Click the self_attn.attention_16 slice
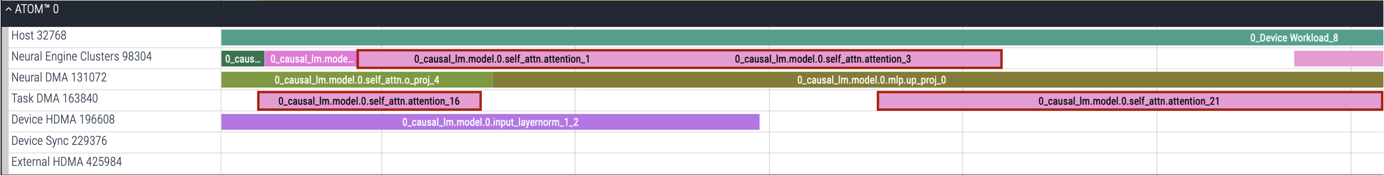The width and height of the screenshot is (1384, 175). click(369, 101)
